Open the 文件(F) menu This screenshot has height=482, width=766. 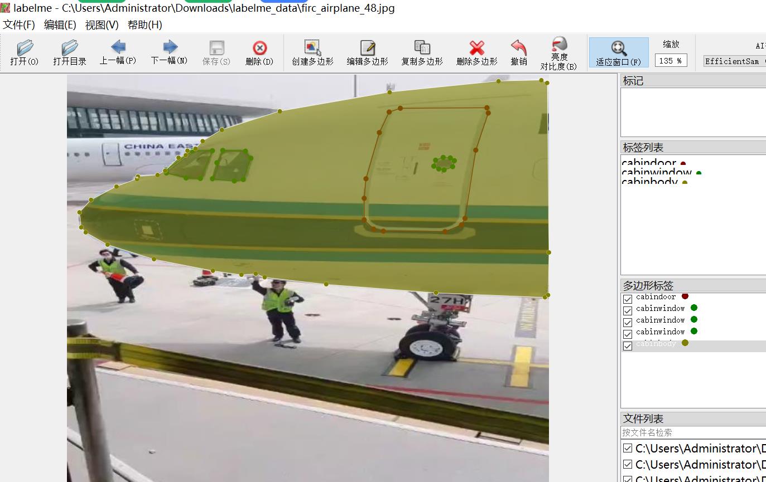tap(19, 25)
